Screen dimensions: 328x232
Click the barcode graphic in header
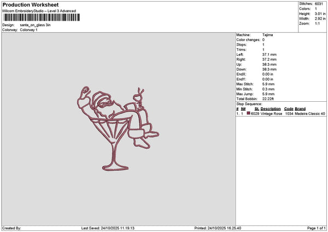coord(42,18)
